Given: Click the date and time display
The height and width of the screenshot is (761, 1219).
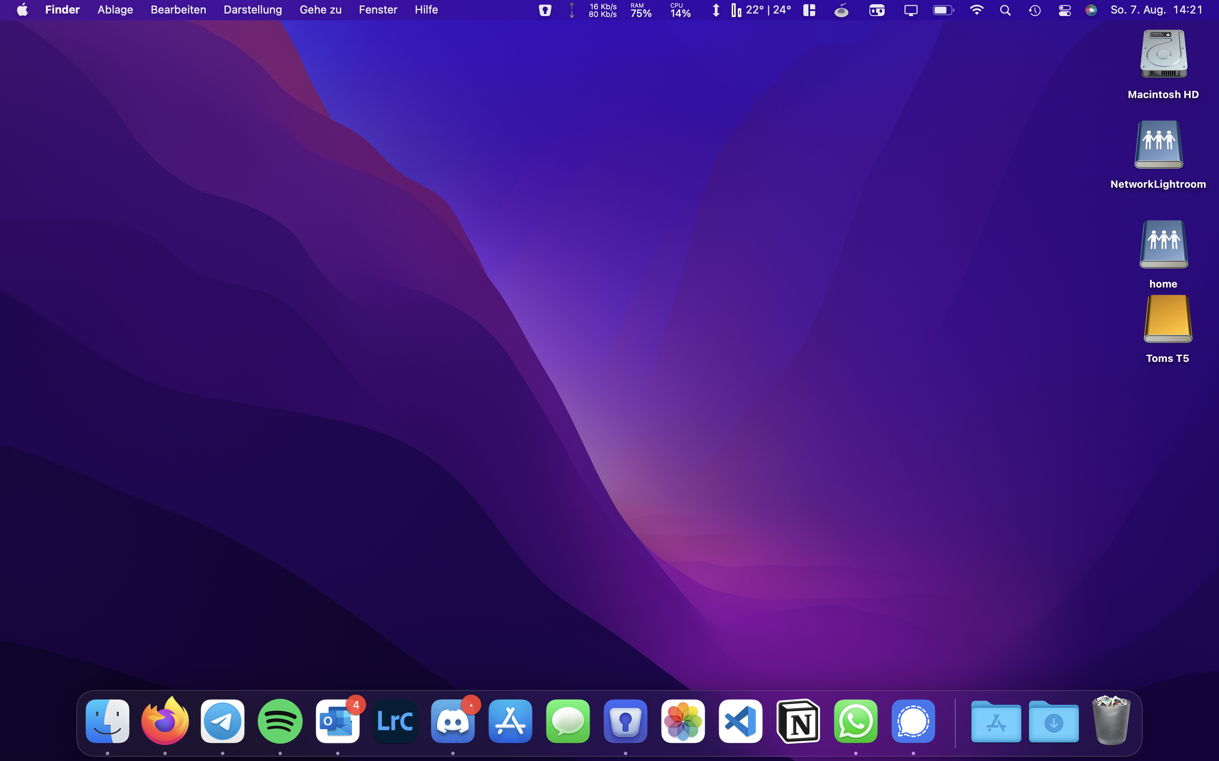Looking at the screenshot, I should tap(1156, 10).
